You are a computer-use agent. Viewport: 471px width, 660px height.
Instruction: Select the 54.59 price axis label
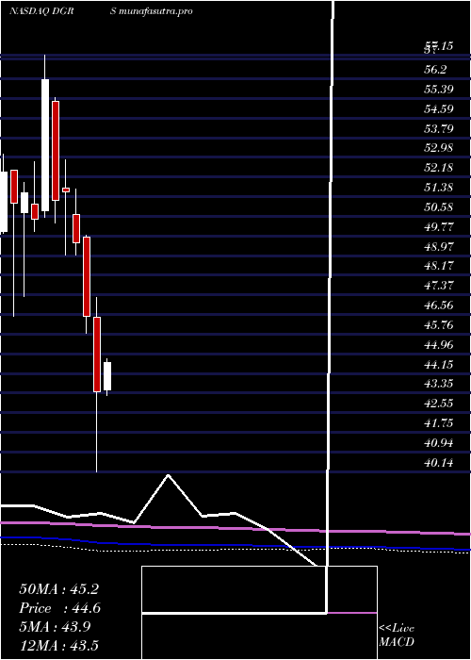click(438, 109)
